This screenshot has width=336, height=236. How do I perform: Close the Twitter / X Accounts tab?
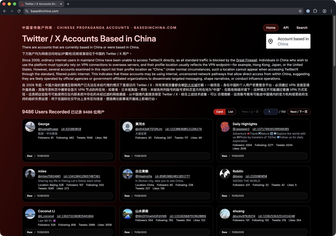coord(61,4)
